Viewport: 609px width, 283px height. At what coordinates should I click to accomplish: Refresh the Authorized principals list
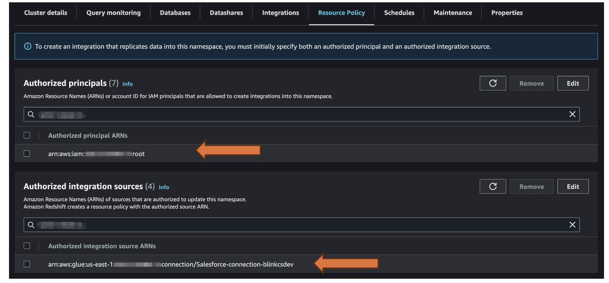[492, 83]
